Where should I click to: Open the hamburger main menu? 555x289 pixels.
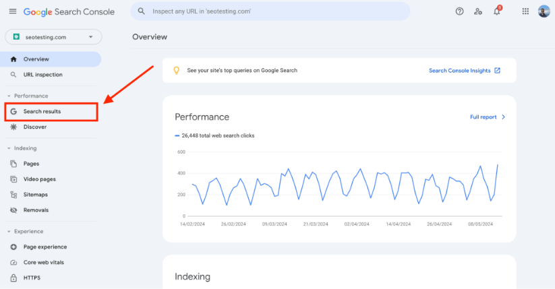tap(12, 11)
